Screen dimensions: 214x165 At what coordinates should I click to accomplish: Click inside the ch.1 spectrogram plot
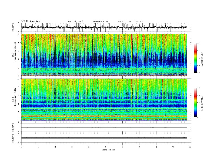pos(104,55)
